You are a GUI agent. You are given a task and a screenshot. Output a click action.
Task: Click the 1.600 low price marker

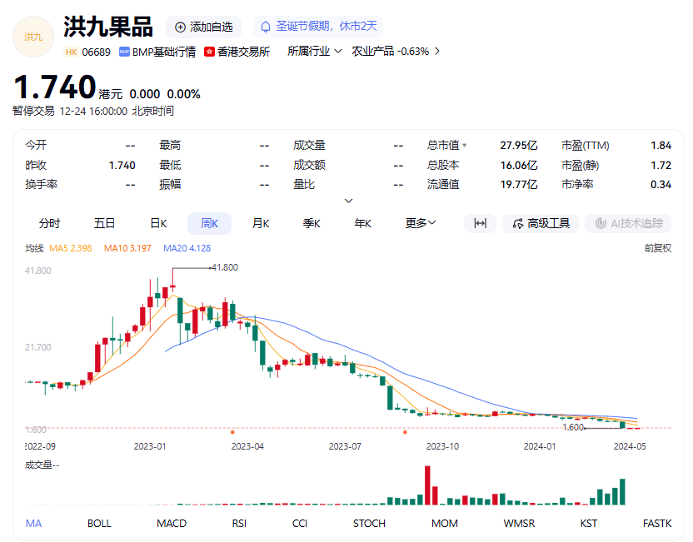573,427
